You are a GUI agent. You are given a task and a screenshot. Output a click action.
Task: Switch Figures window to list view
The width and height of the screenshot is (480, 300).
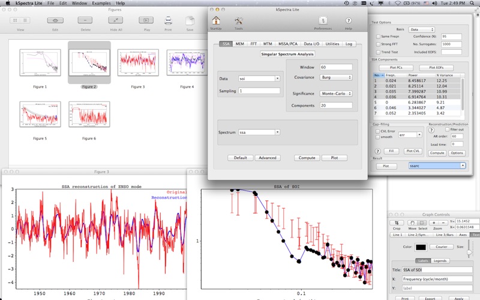[x=25, y=20]
